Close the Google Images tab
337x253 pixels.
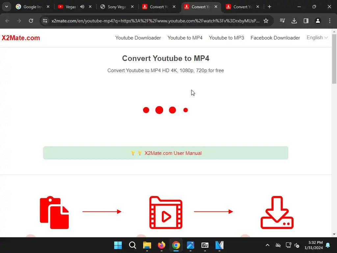(48, 7)
